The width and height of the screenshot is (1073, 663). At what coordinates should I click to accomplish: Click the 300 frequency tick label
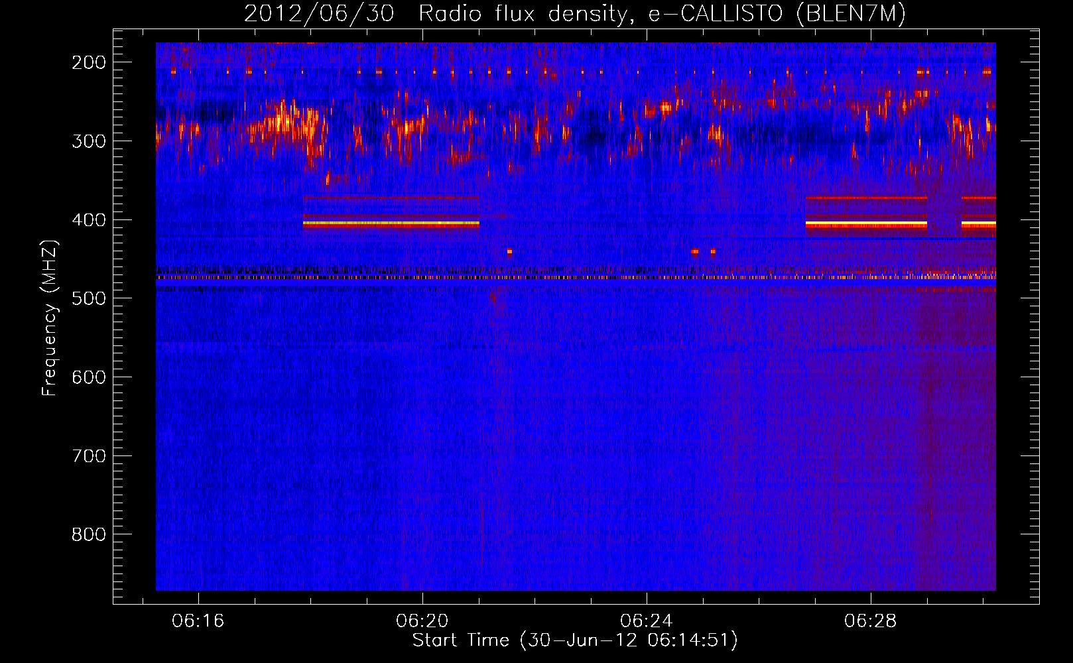(x=89, y=141)
